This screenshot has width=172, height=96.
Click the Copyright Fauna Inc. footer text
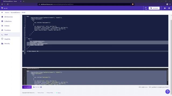point(28,93)
